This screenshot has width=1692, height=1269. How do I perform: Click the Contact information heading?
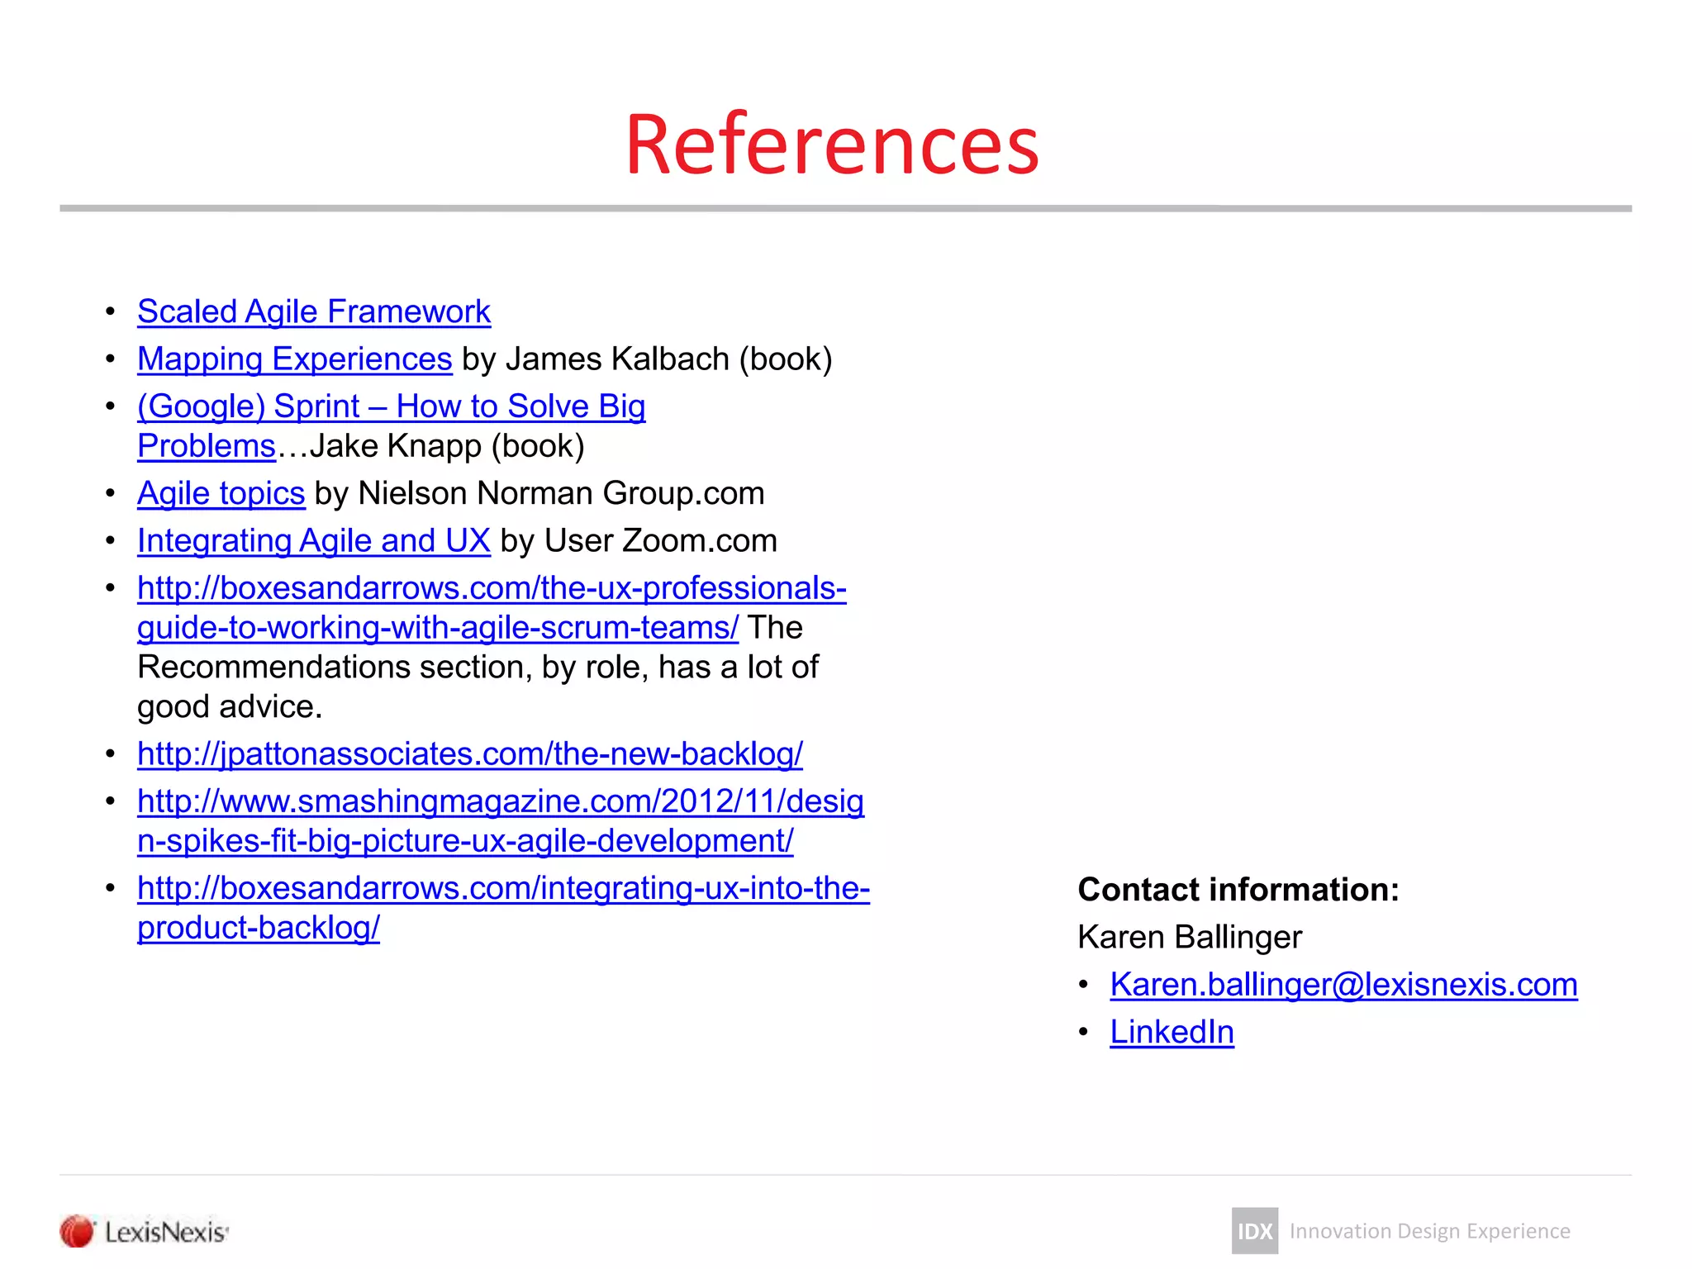click(x=1238, y=890)
